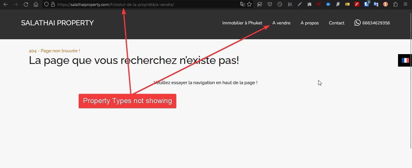Click the grey S extension icon

[338, 4]
